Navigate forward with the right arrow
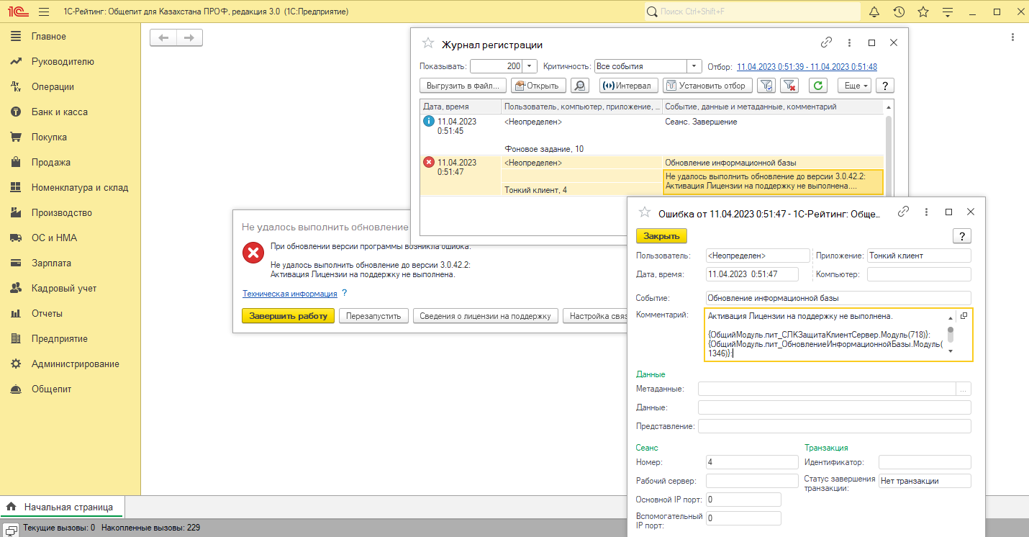 pyautogui.click(x=189, y=37)
